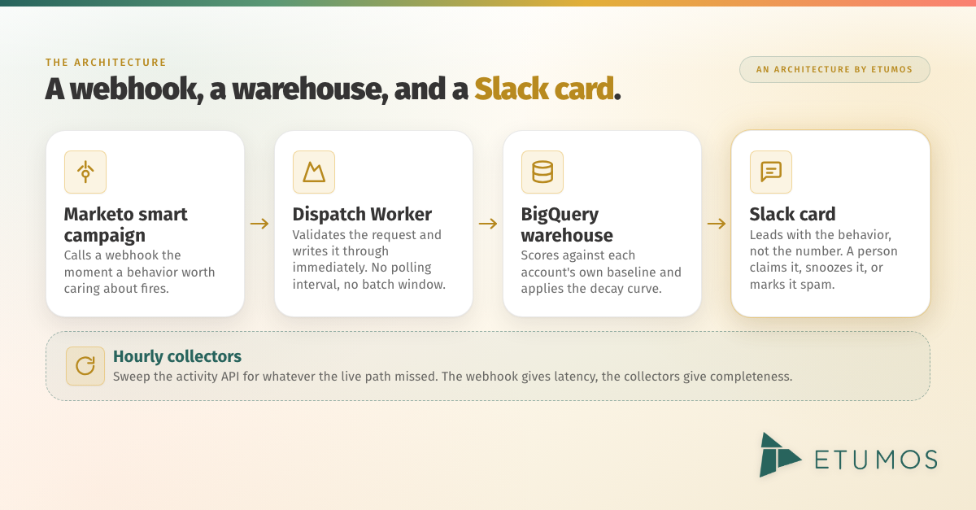The height and width of the screenshot is (510, 976).
Task: Click the BigQuery warehouse database icon
Action: coord(542,172)
